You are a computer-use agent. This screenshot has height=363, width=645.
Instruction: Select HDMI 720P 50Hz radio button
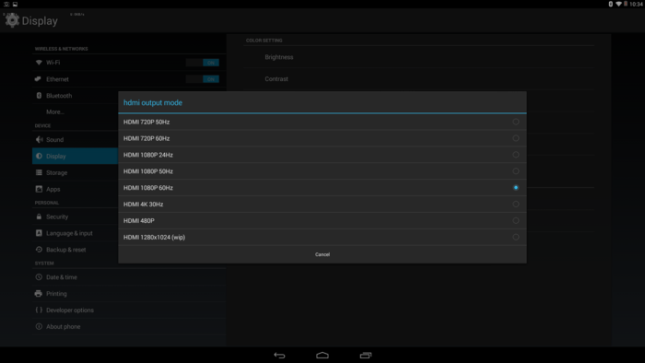tap(515, 122)
